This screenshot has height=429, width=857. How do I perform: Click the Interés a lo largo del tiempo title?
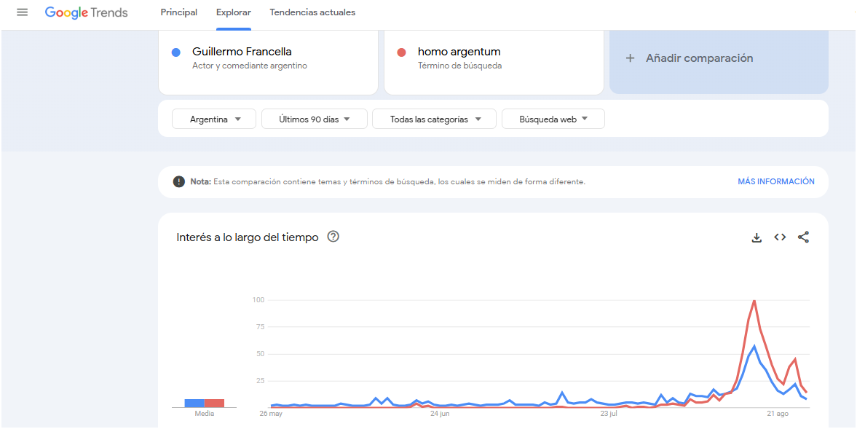tap(248, 237)
